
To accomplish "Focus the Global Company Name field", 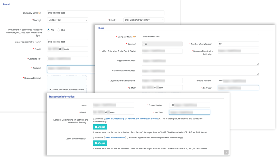I will (x=106, y=13).
